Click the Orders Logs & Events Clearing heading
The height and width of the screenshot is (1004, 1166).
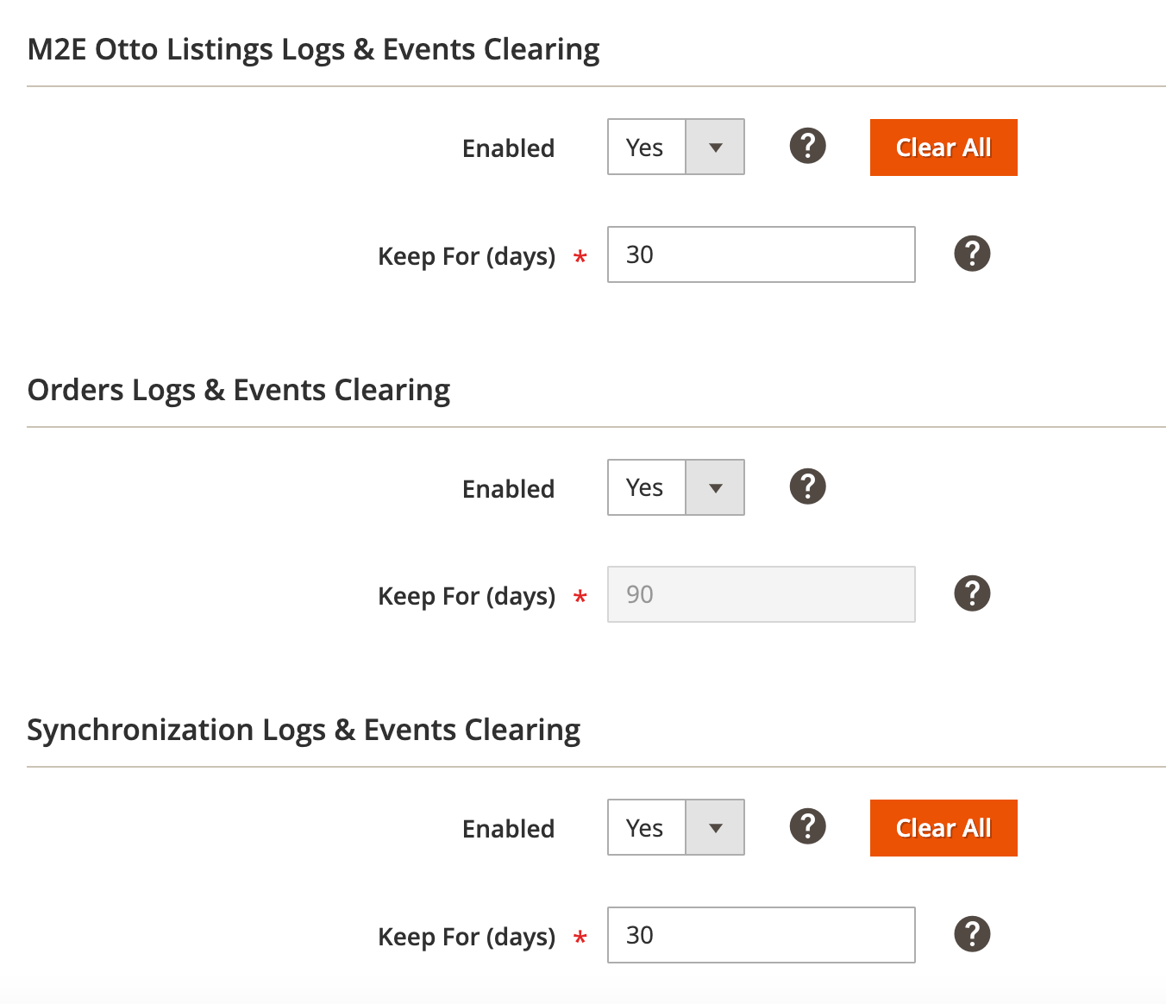(x=239, y=390)
